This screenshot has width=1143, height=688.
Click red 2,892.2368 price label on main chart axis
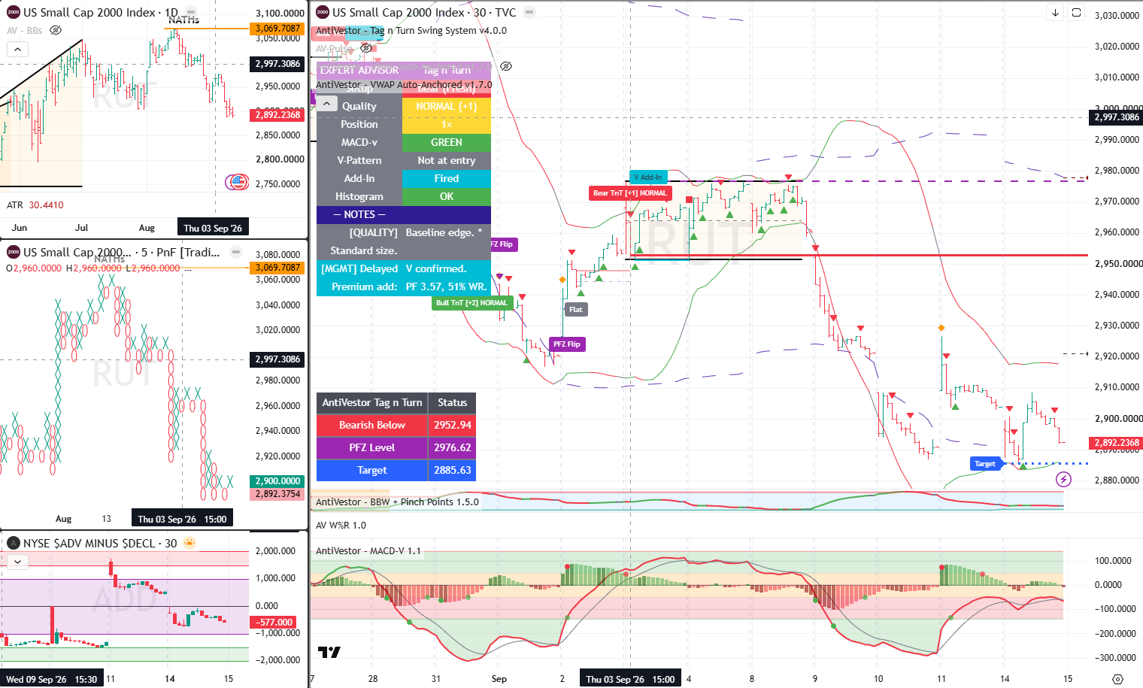[1116, 443]
